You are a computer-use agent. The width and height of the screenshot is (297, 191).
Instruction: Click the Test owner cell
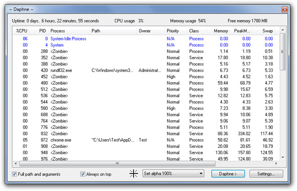(143, 140)
